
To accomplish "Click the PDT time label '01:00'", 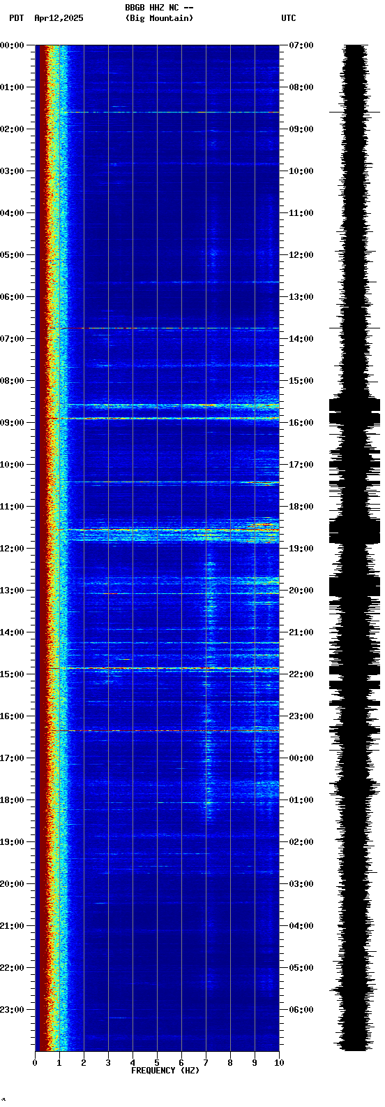I will (x=12, y=87).
